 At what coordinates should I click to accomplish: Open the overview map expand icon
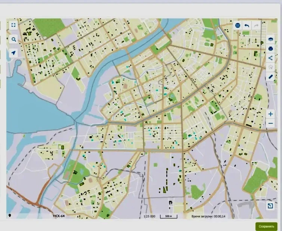tap(270, 206)
